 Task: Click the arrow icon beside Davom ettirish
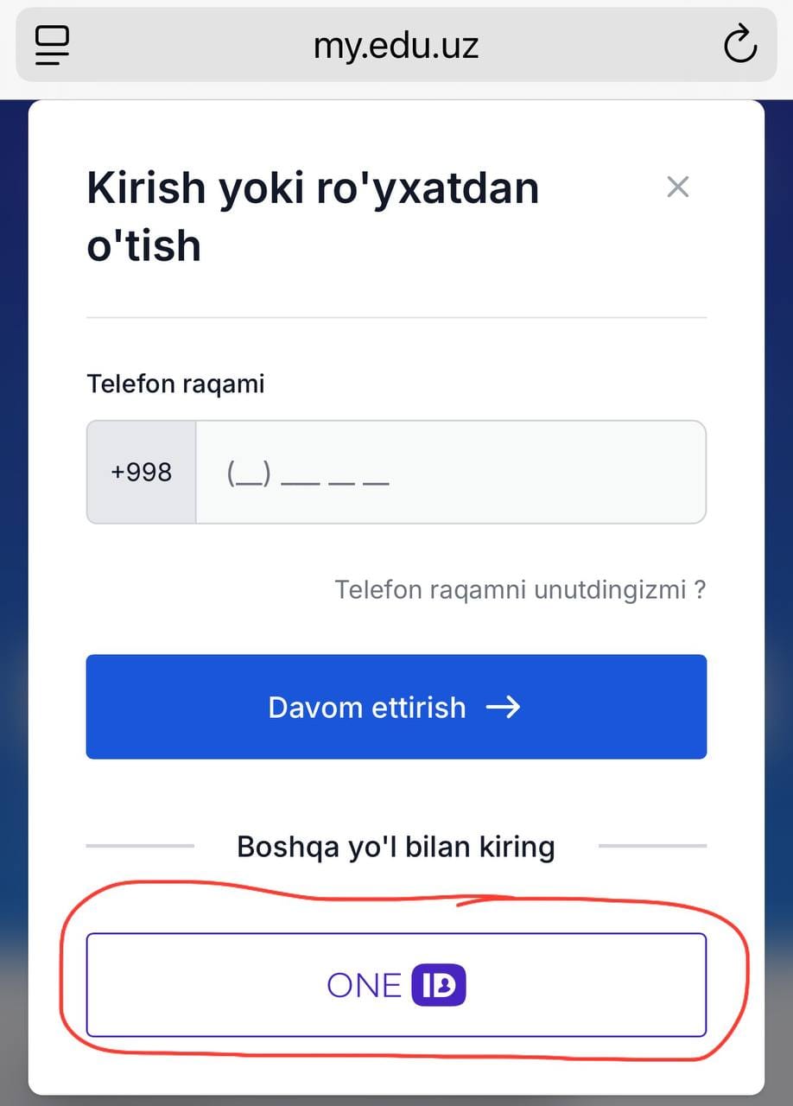pos(504,708)
